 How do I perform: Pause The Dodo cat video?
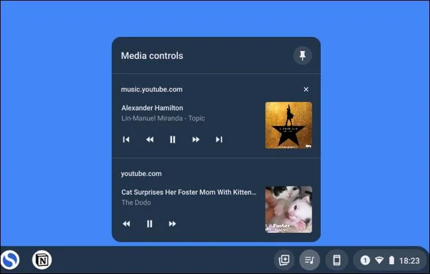click(x=150, y=224)
